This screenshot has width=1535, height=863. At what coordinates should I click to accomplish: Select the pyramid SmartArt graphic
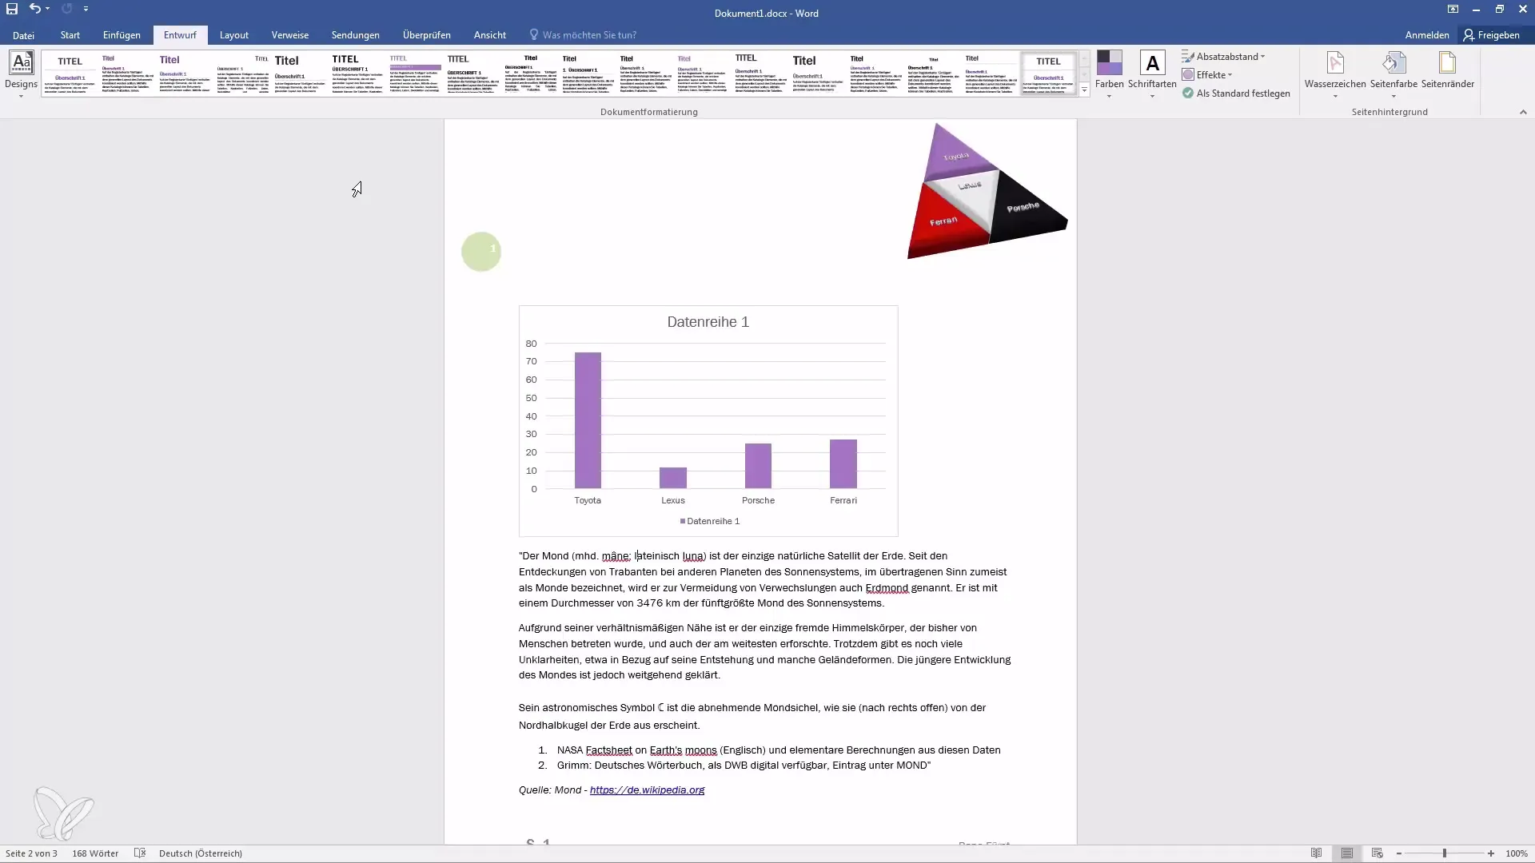[x=987, y=192]
